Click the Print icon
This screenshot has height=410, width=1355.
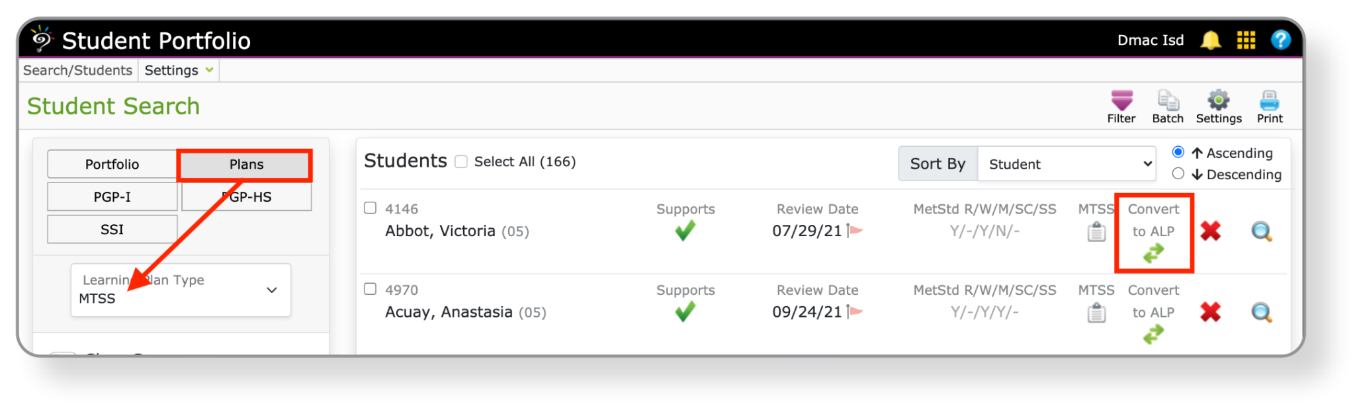point(1269,101)
